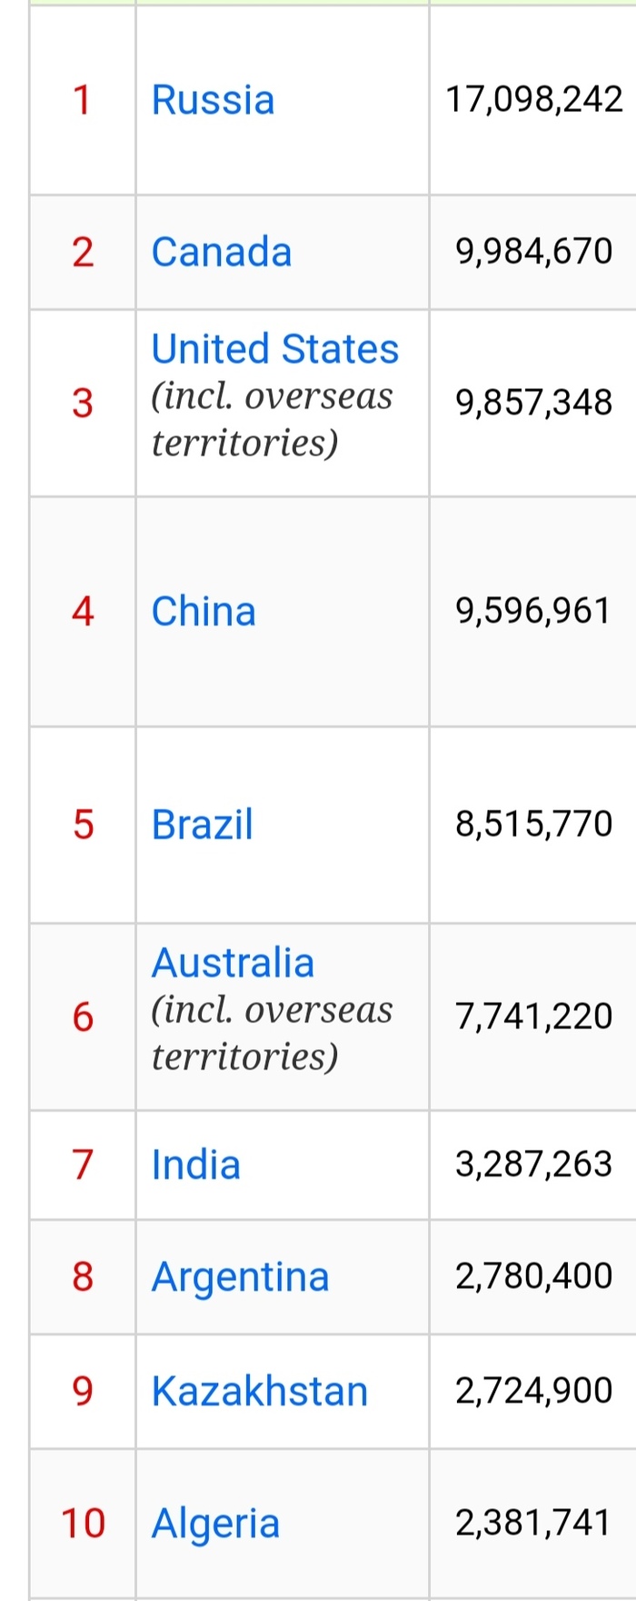
Task: Click the United States link
Action: point(274,349)
